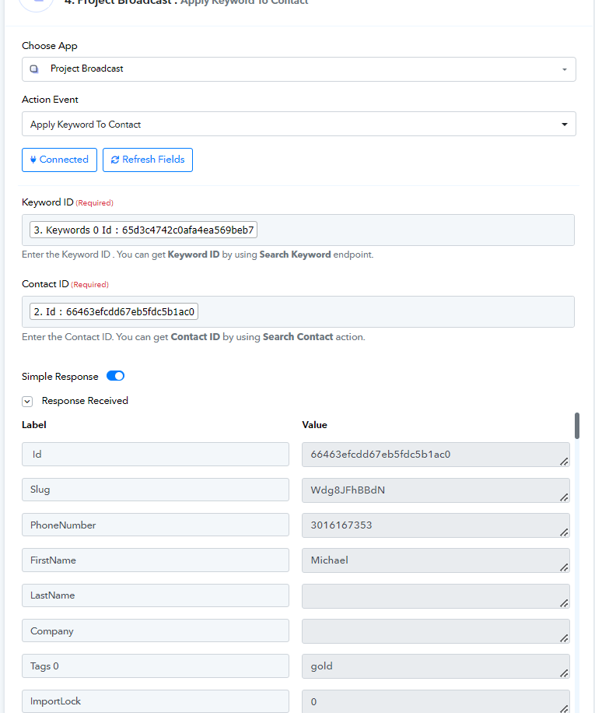Click the FirstName label field
The height and width of the screenshot is (713, 595).
tap(156, 560)
